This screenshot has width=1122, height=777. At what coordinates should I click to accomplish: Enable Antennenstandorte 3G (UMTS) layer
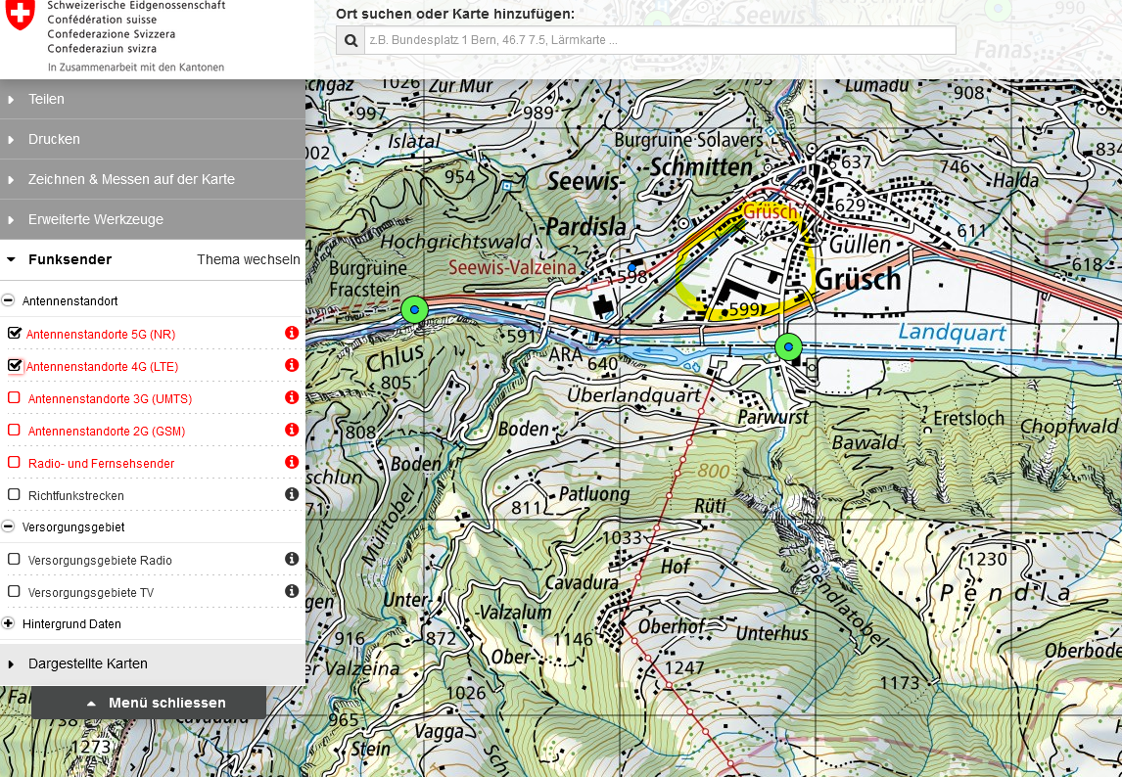pos(14,398)
